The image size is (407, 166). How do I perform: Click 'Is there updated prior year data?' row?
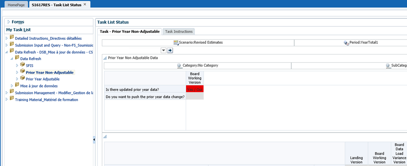pyautogui.click(x=145, y=89)
